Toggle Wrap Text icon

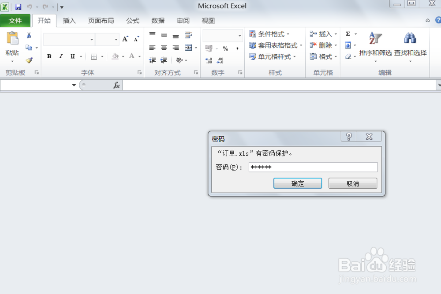click(188, 35)
